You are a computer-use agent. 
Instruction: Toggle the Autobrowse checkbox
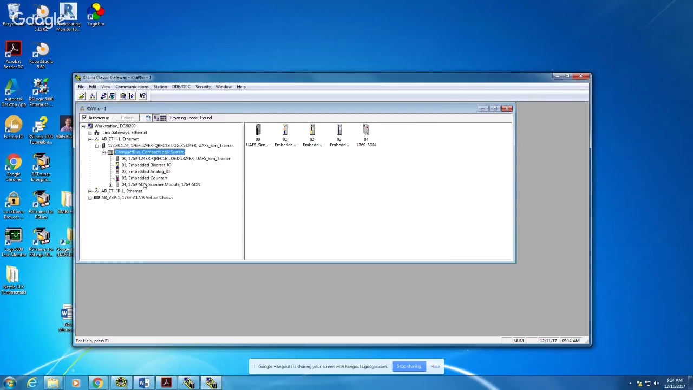pyautogui.click(x=84, y=118)
